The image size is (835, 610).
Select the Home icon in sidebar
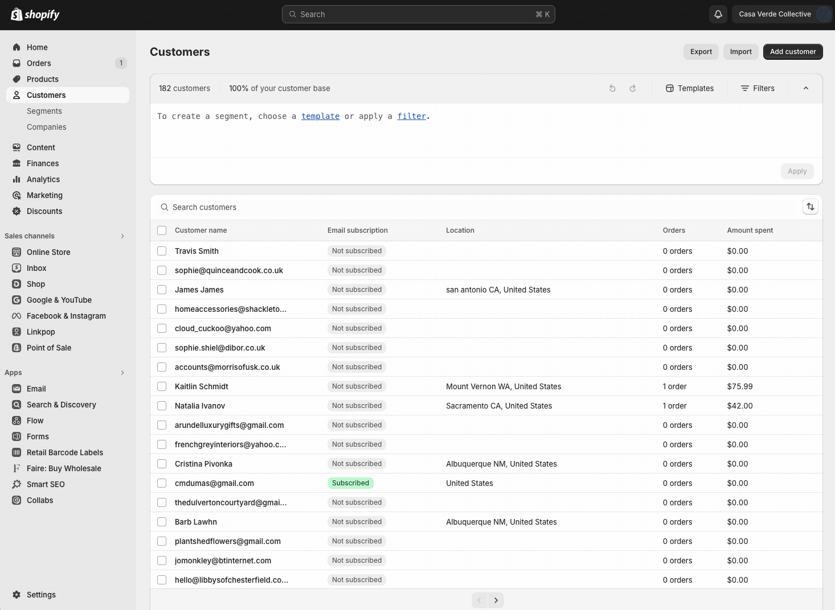tap(17, 47)
